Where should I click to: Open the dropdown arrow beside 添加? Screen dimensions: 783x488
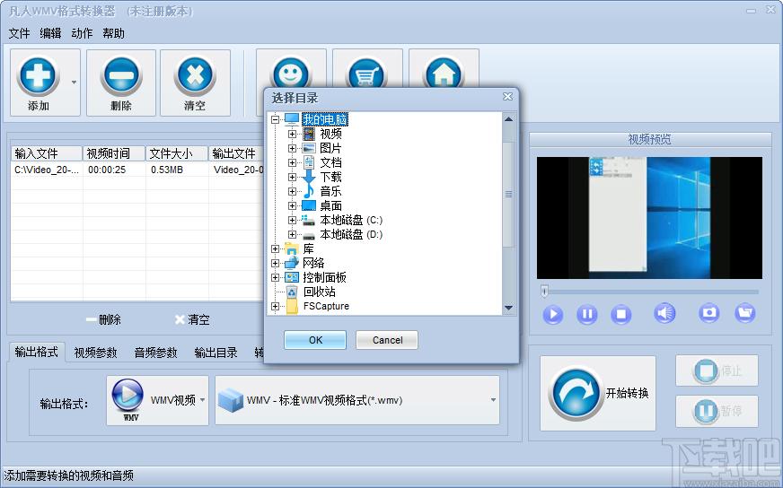[x=74, y=82]
